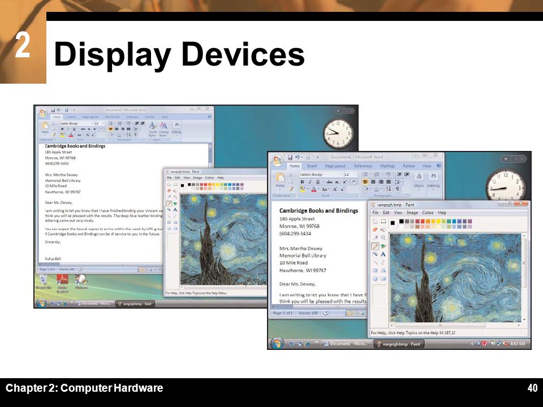Viewport: 543px width, 407px height.
Task: Pick the red swatch in right screenshot's Paint palette
Action: (x=423, y=221)
